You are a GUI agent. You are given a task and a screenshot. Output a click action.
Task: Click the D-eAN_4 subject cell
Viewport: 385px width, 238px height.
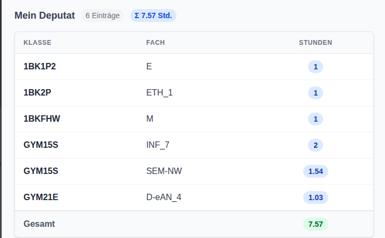point(164,197)
